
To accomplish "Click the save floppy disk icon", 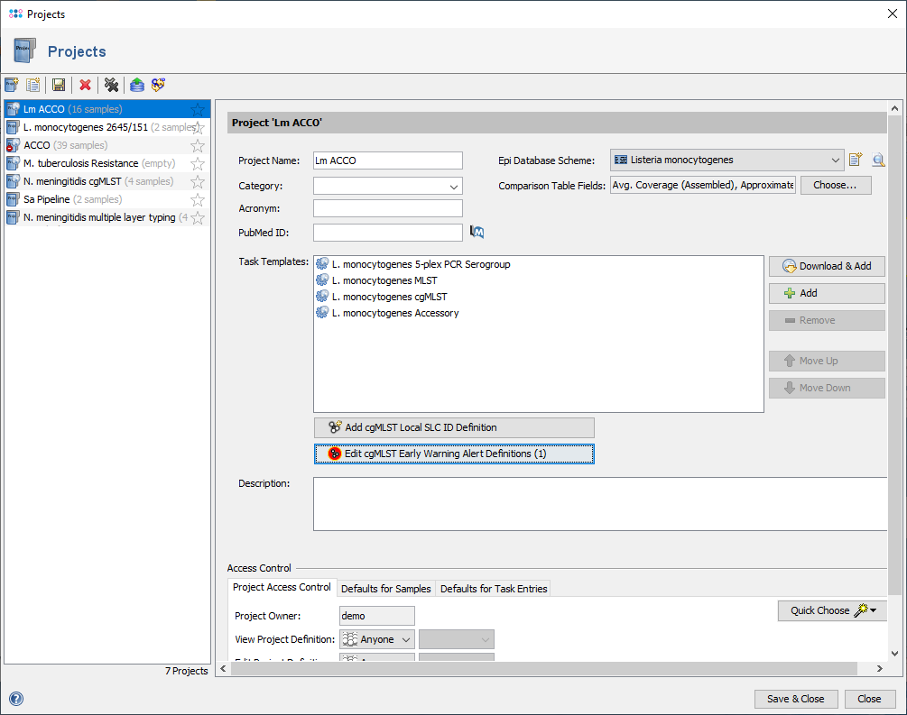I will tap(59, 85).
